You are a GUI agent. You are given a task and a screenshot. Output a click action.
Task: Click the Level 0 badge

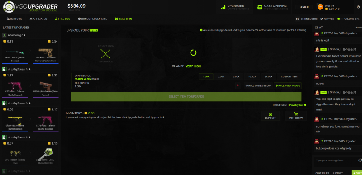click(304, 7)
